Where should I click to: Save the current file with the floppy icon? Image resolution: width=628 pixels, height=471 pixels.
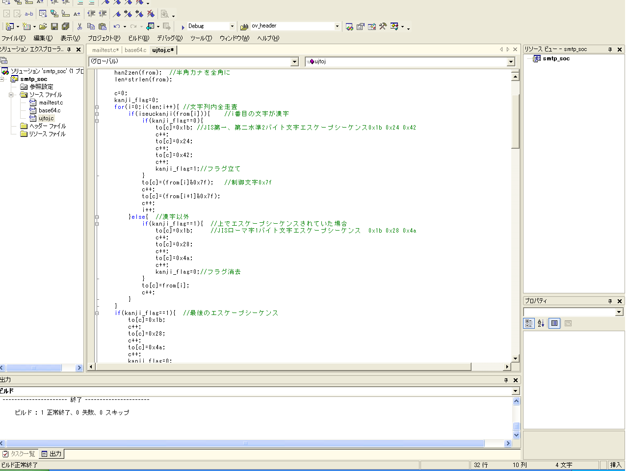coord(54,26)
